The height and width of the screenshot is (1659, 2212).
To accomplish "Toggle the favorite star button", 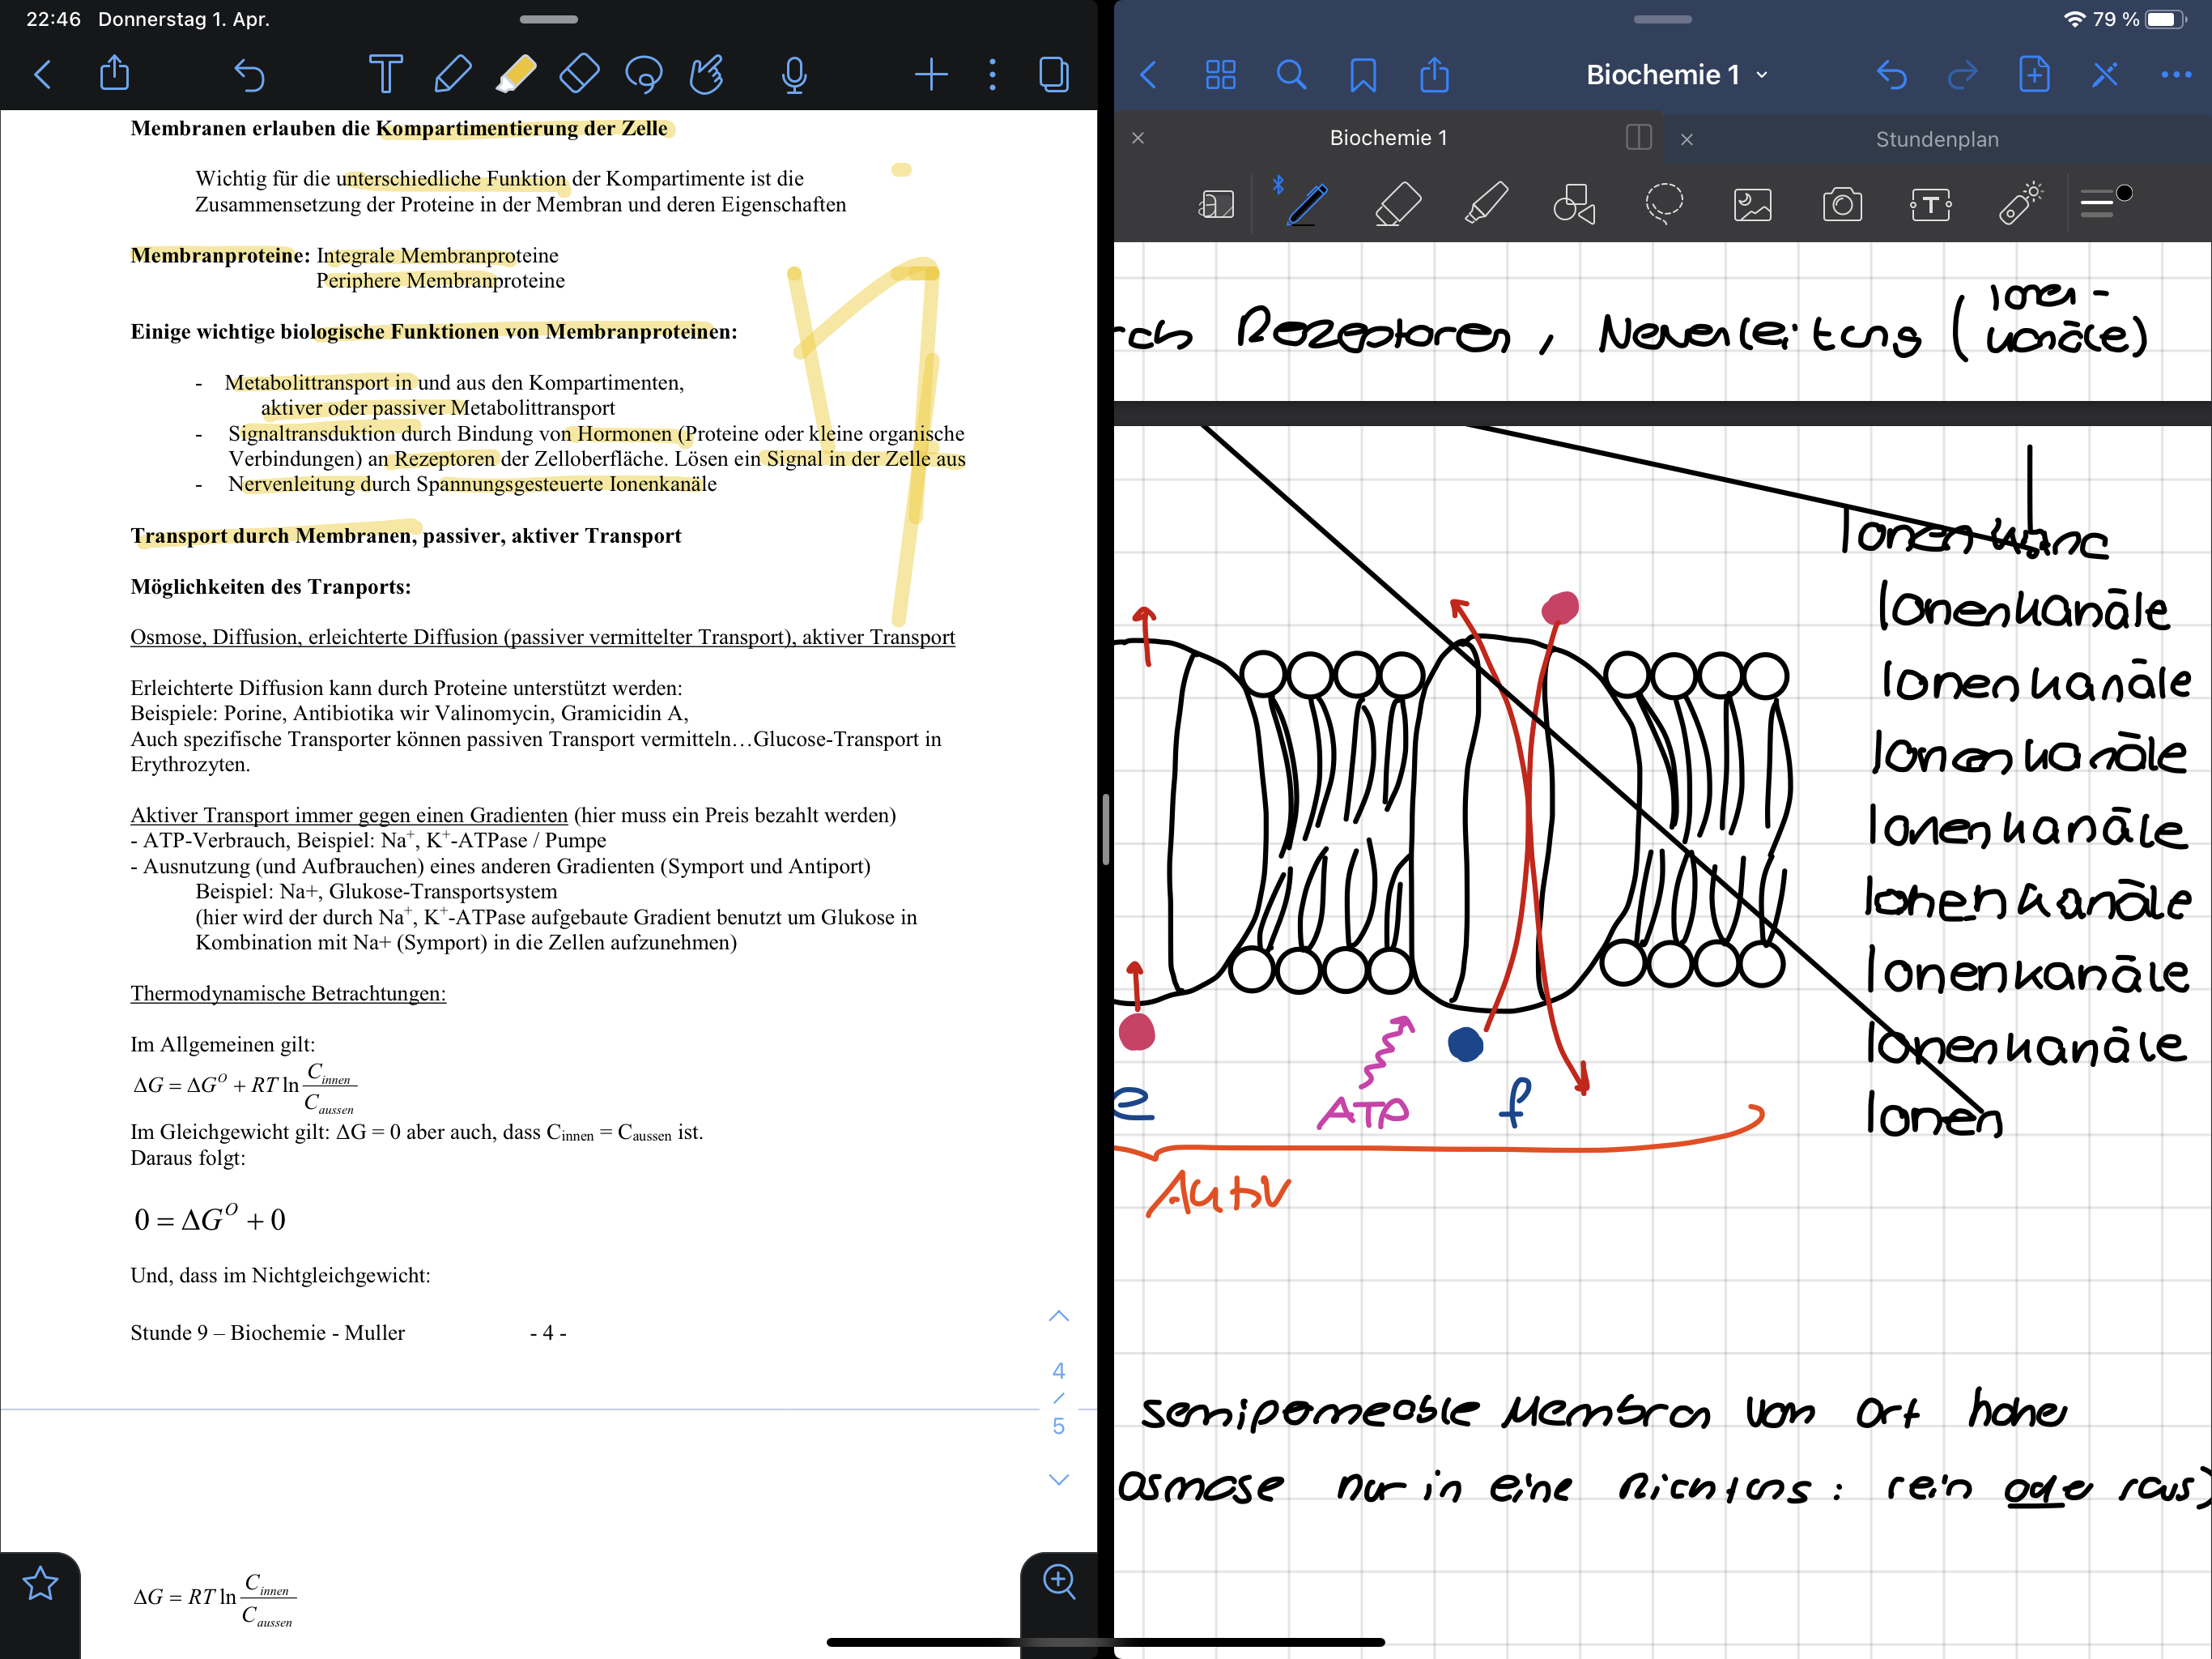I will [40, 1583].
